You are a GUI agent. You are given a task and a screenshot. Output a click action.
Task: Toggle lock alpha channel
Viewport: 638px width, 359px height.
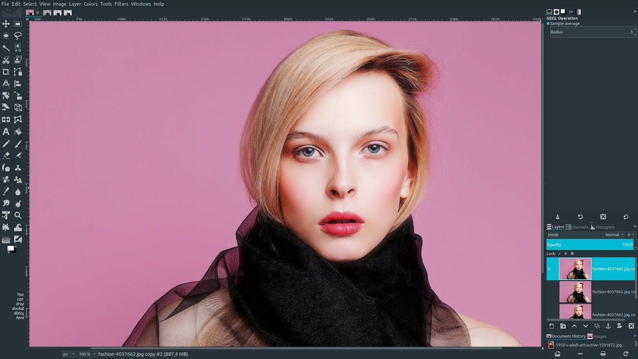click(x=572, y=253)
